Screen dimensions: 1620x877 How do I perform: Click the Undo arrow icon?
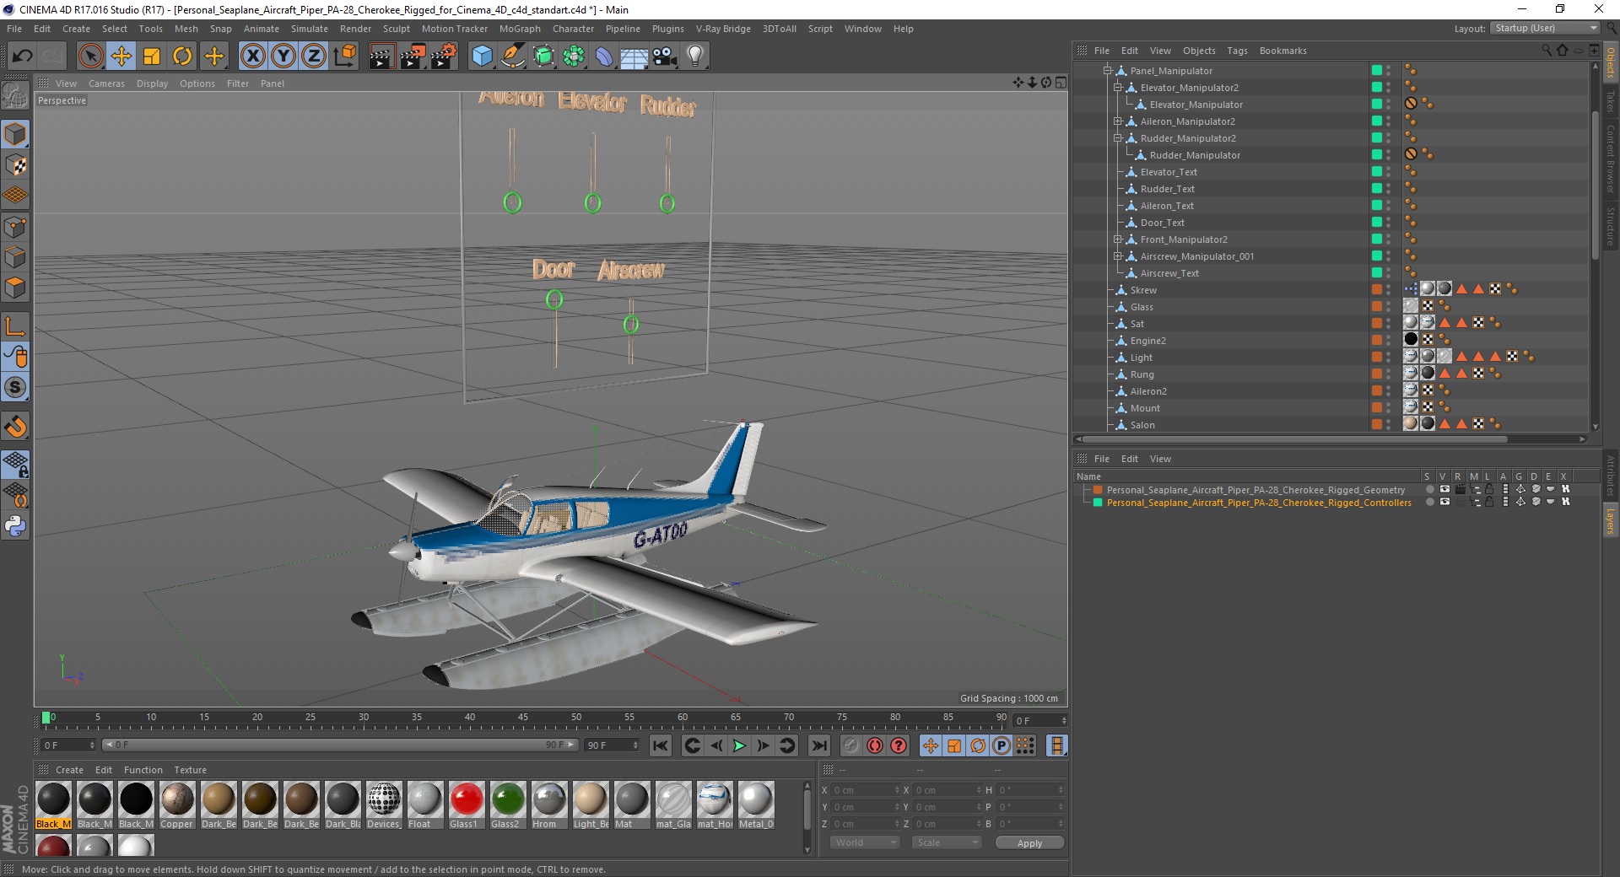[x=23, y=56]
